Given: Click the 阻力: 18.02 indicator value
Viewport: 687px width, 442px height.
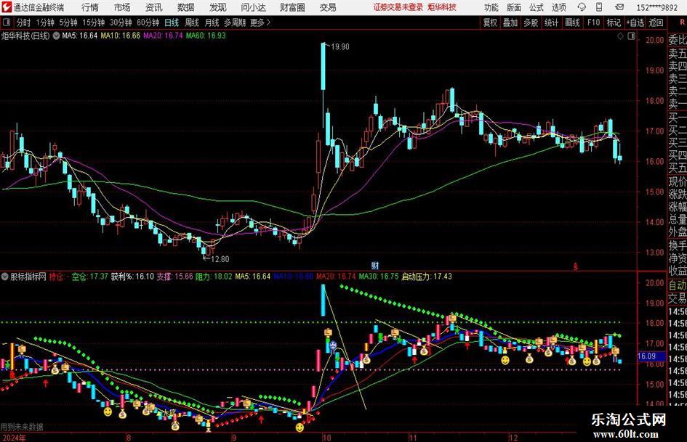Looking at the screenshot, I should 214,277.
